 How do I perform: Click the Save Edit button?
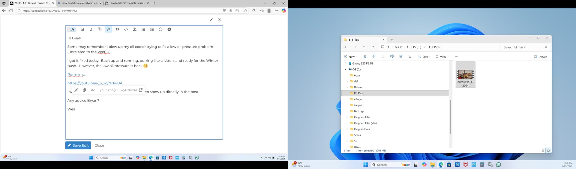[78, 145]
